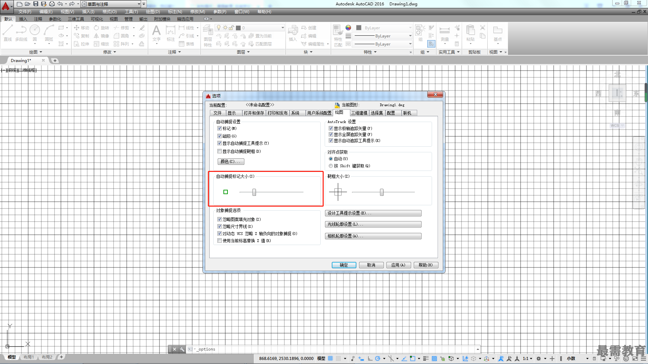This screenshot has height=364, width=648.
Task: Open the 打开和保存 tab
Action: pos(254,113)
